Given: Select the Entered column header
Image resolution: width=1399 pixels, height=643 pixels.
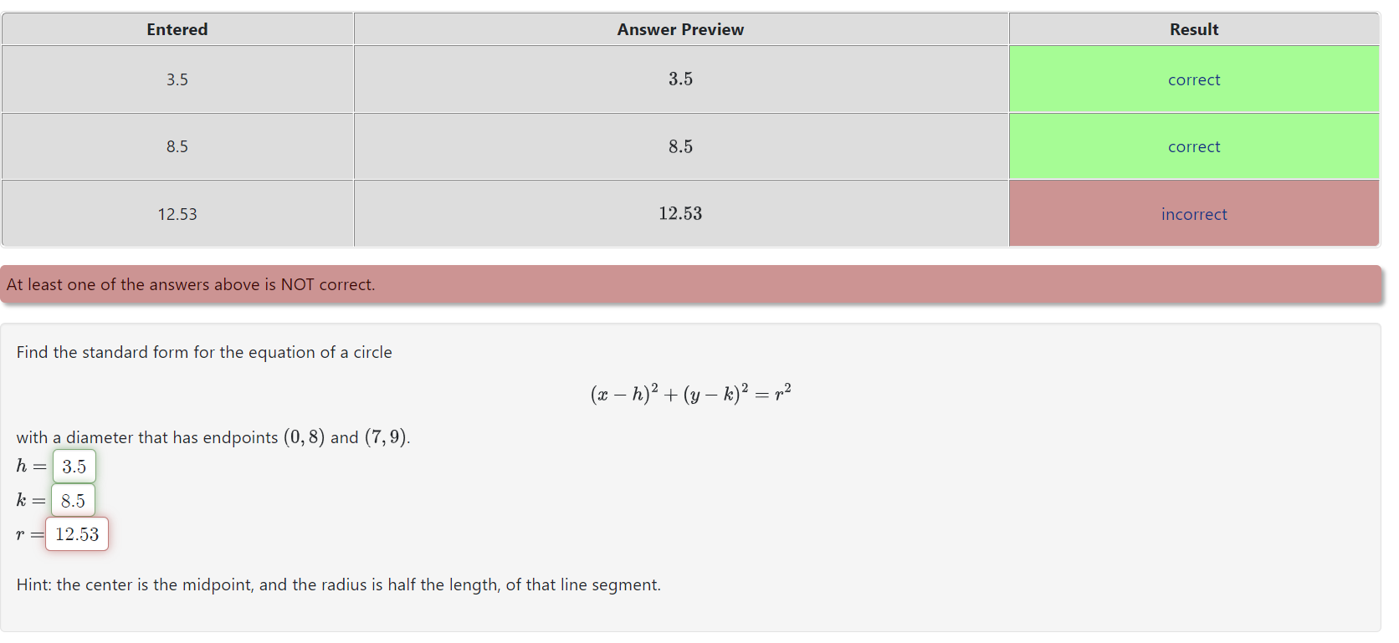Looking at the screenshot, I should (x=177, y=28).
